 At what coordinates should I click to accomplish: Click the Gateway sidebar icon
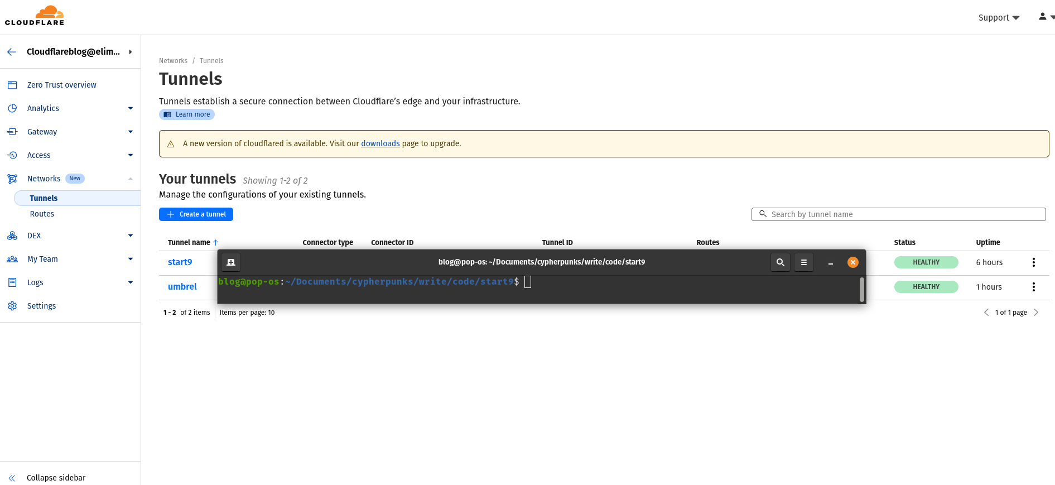click(12, 132)
